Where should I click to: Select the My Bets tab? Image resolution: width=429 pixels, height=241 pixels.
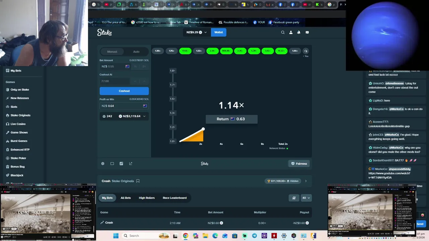coord(107,198)
